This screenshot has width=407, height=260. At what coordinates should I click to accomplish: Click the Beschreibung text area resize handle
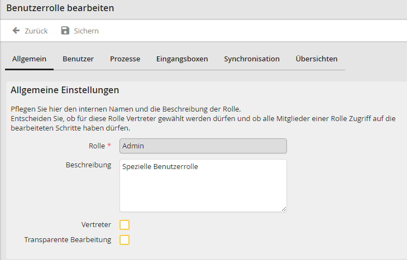pyautogui.click(x=284, y=209)
